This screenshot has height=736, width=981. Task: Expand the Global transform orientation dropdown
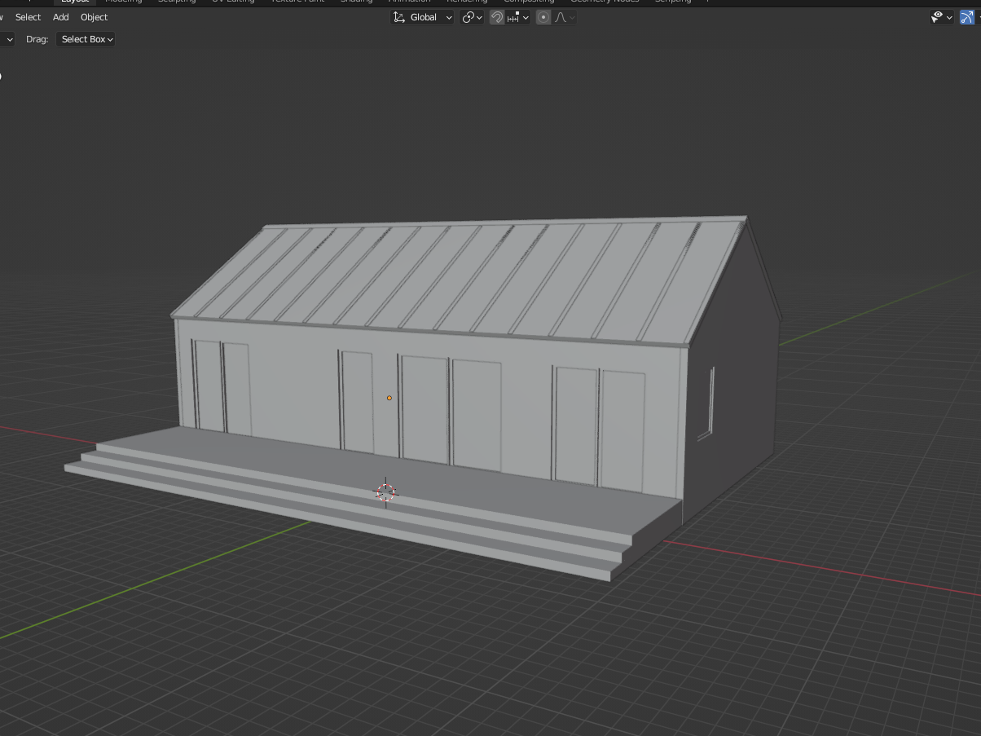pos(422,17)
